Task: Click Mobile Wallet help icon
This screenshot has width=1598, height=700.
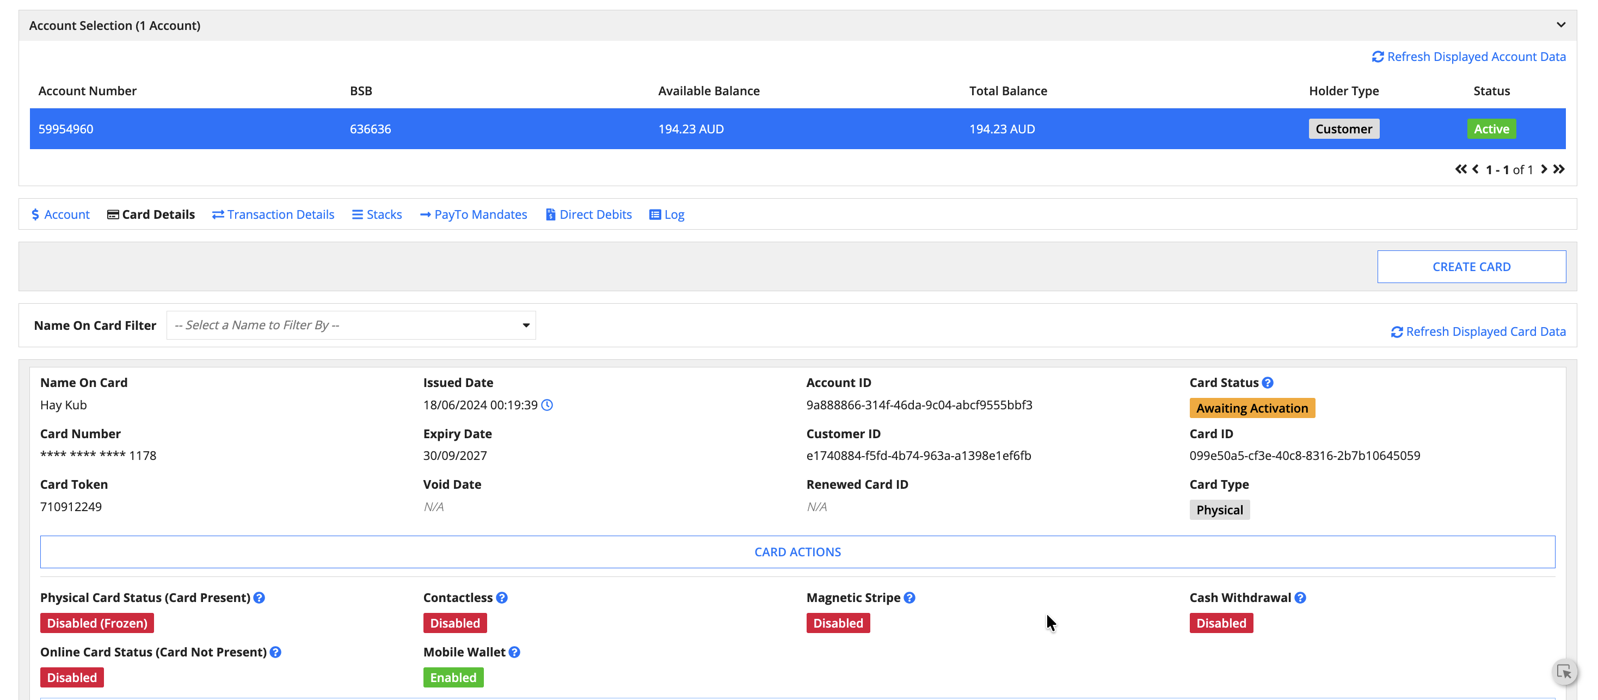Action: (514, 652)
